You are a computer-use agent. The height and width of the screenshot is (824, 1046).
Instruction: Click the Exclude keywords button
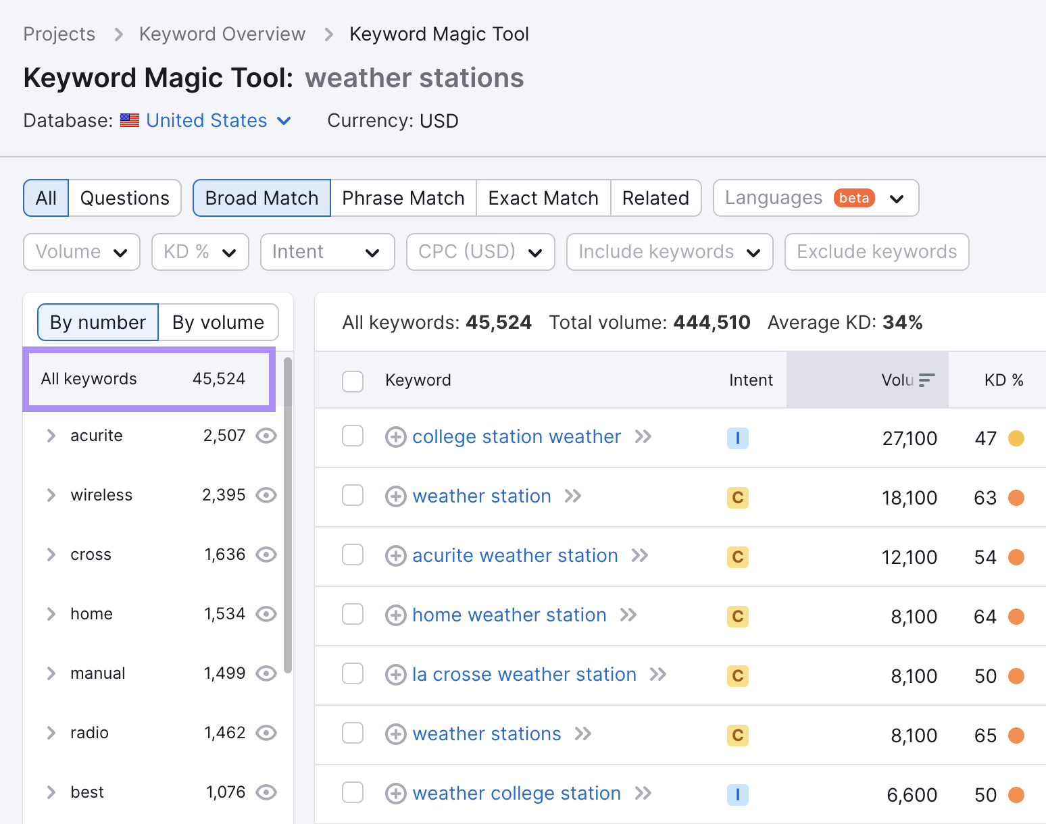click(877, 252)
